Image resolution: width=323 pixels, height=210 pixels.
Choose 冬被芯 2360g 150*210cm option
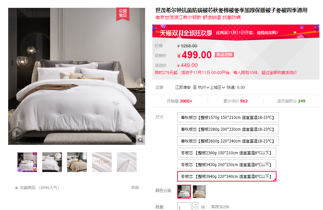(x=227, y=153)
